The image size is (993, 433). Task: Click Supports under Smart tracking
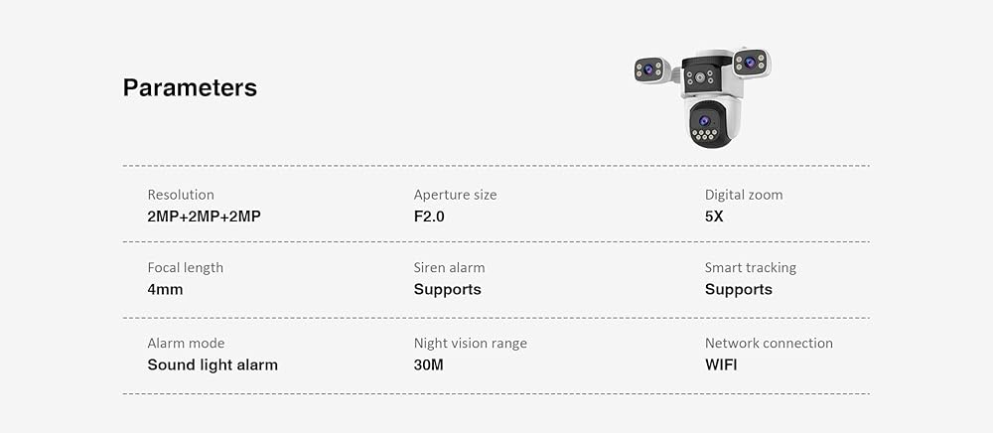739,290
